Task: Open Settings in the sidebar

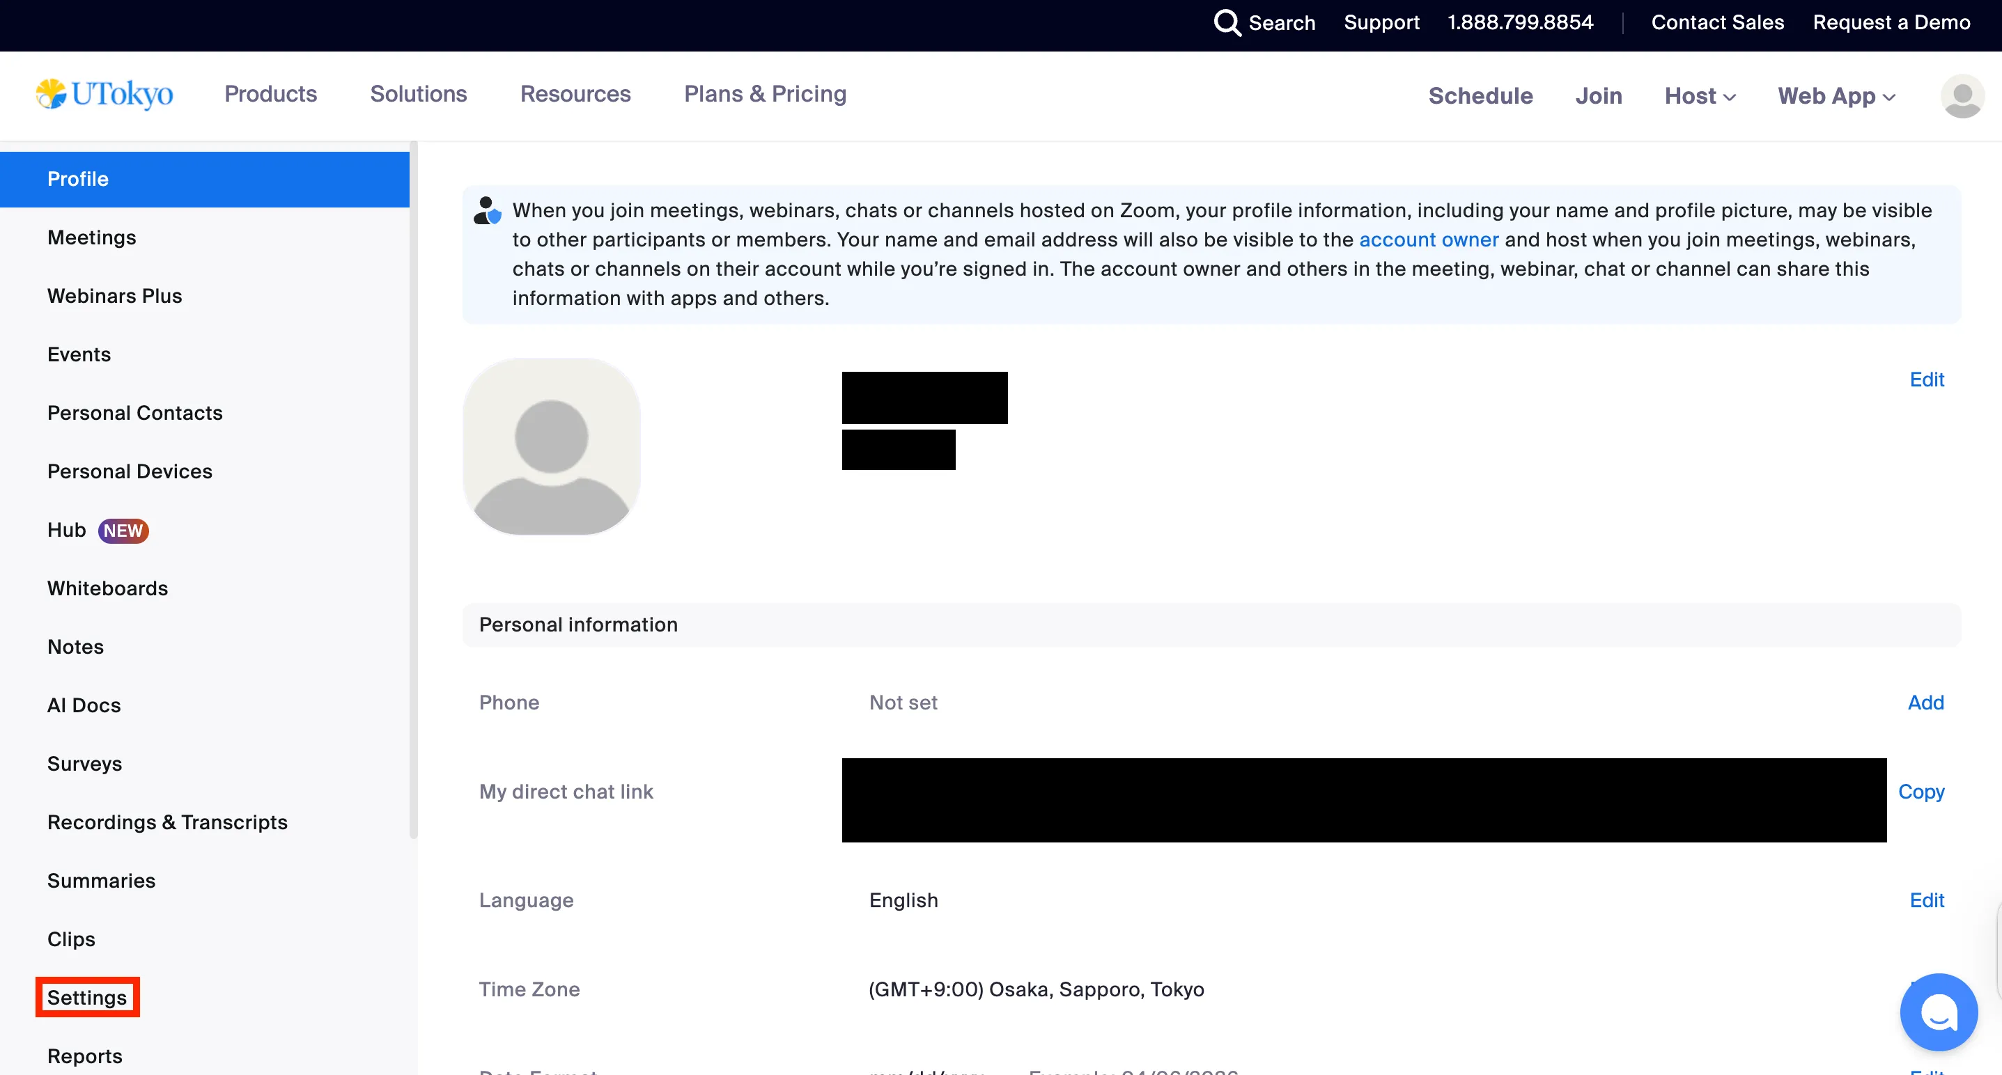Action: [87, 997]
